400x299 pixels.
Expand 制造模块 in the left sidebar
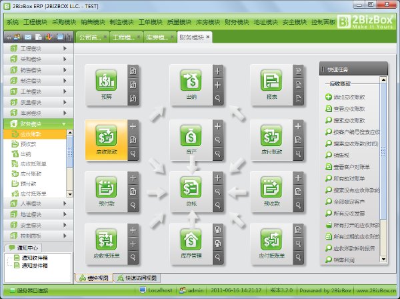pyautogui.click(x=38, y=81)
